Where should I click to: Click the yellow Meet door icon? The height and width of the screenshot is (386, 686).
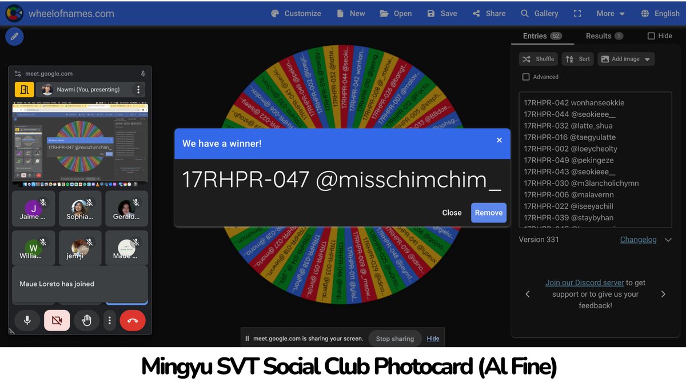coord(25,90)
